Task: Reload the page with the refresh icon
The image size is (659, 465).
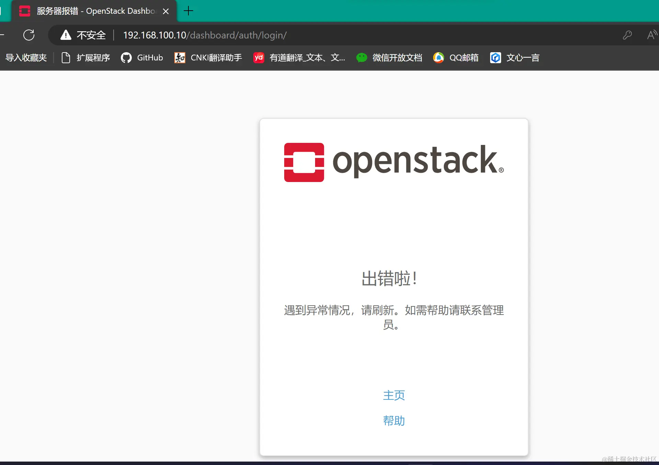Action: [x=29, y=35]
